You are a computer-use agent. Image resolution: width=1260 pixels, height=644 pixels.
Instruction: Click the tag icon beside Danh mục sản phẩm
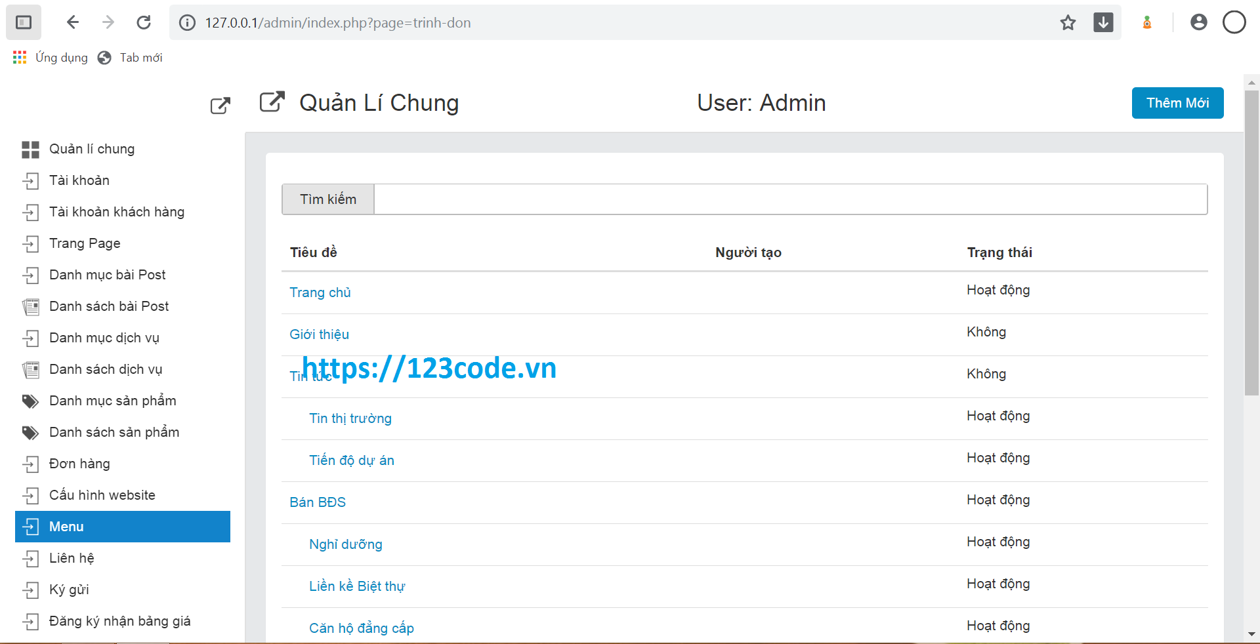click(x=30, y=401)
